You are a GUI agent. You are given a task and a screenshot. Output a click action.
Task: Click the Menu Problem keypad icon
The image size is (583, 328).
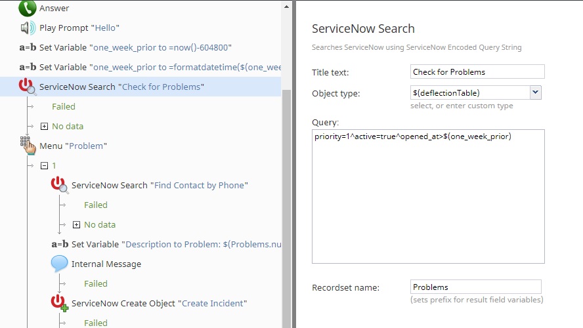(x=28, y=146)
